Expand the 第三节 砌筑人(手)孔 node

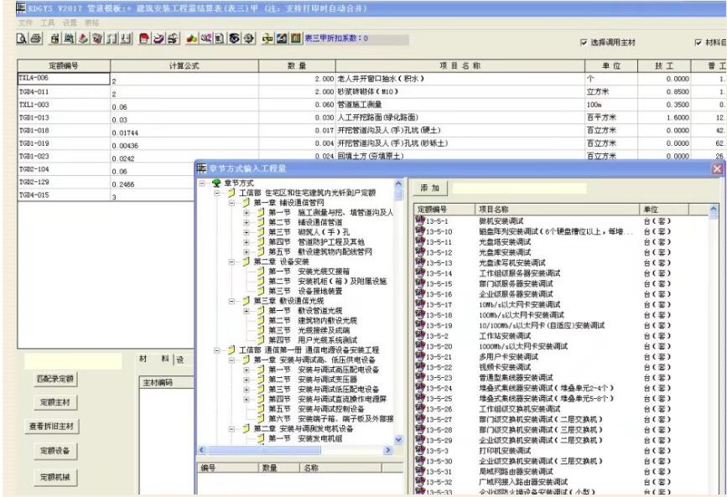[247, 232]
